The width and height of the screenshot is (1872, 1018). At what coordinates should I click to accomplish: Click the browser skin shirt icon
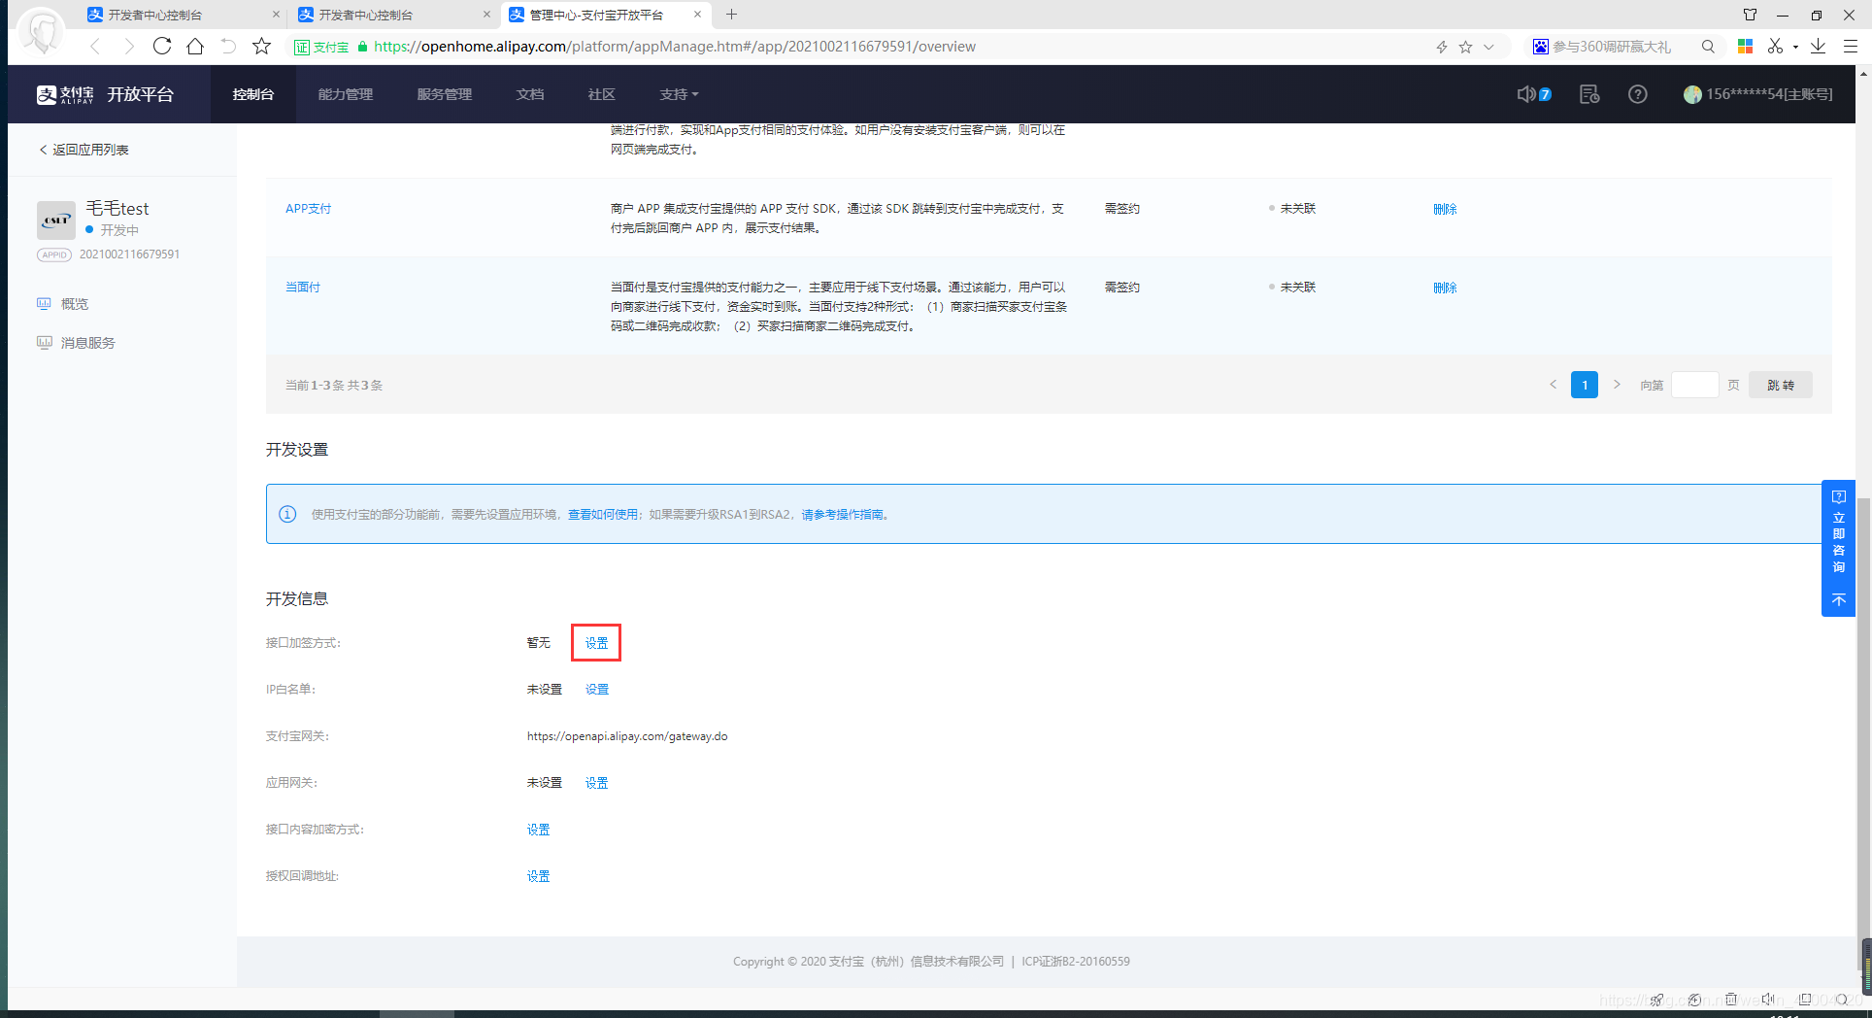coord(1750,15)
